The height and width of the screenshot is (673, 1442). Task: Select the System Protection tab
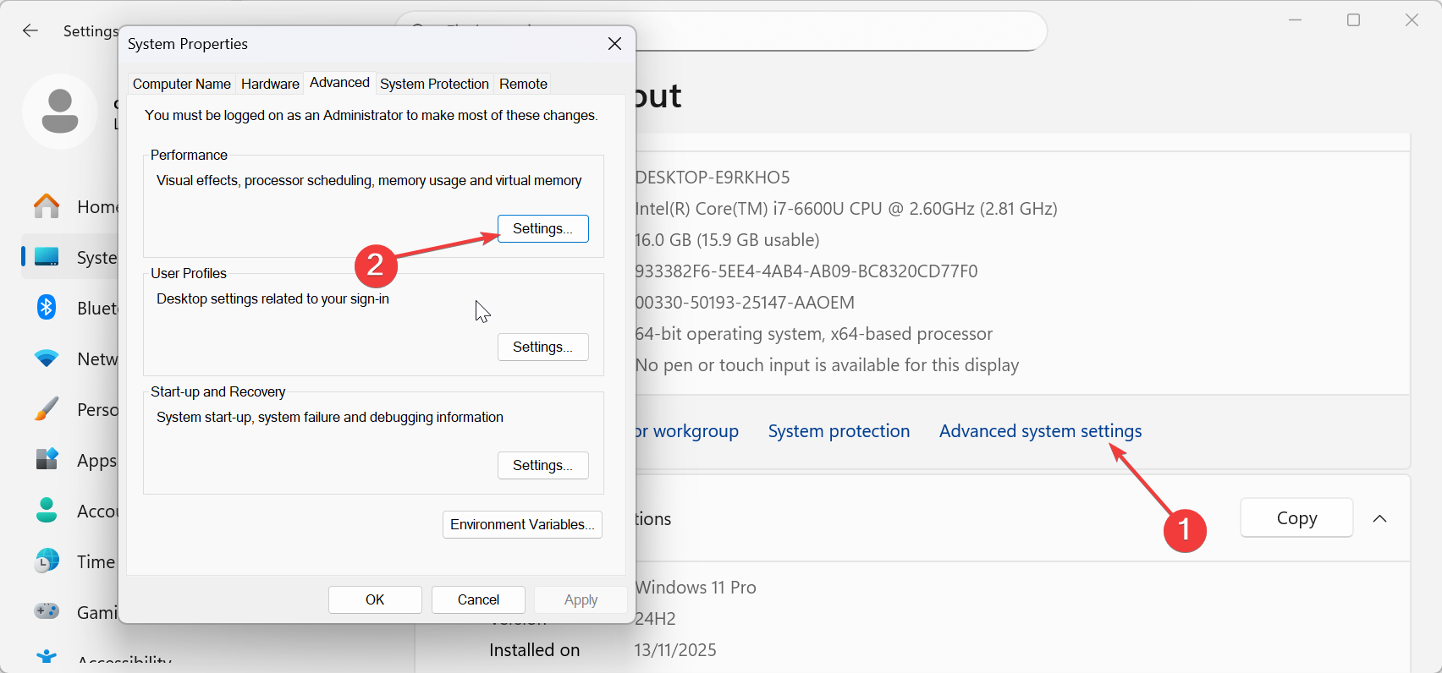(434, 84)
